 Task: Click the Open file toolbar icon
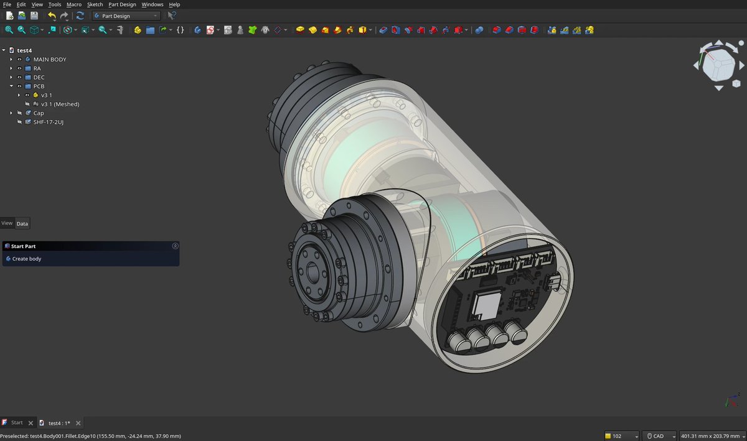(22, 16)
